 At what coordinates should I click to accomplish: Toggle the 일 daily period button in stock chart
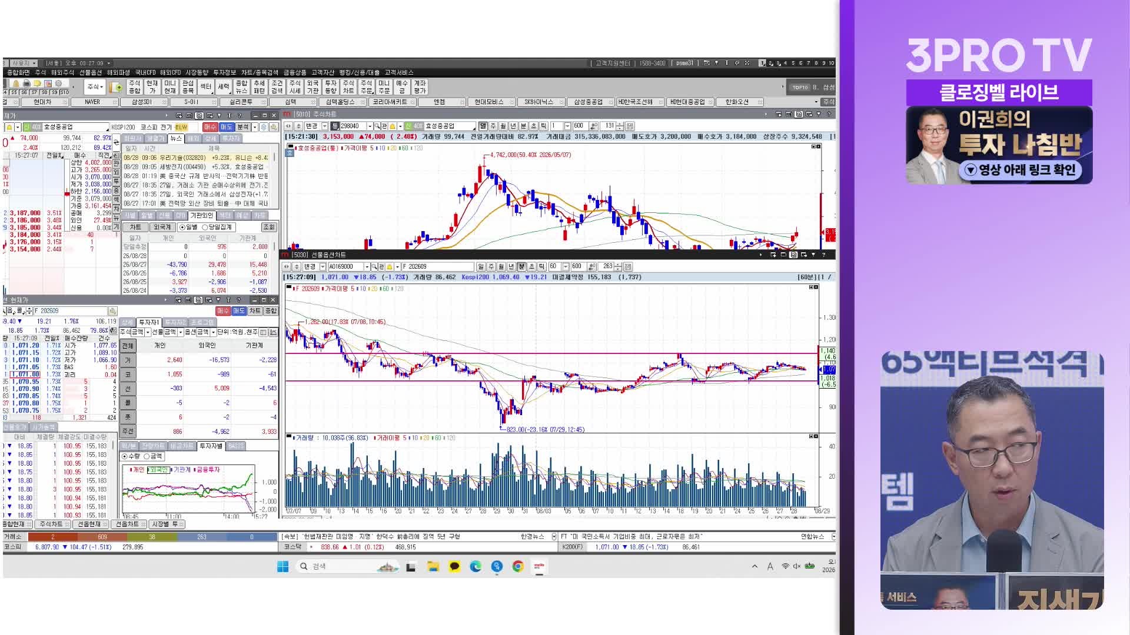[x=483, y=126]
